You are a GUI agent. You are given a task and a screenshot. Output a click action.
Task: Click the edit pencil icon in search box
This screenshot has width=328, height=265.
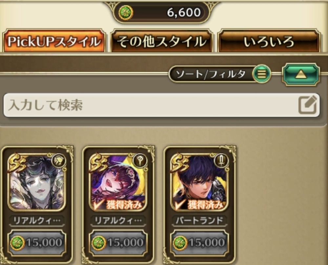click(308, 104)
